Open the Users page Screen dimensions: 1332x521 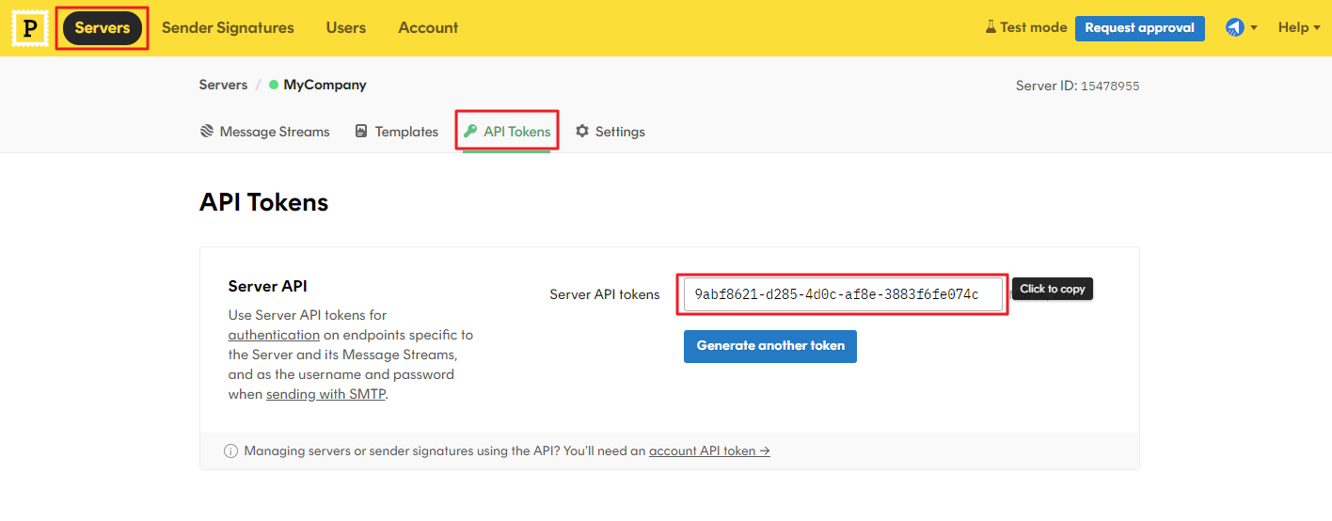[x=346, y=28]
